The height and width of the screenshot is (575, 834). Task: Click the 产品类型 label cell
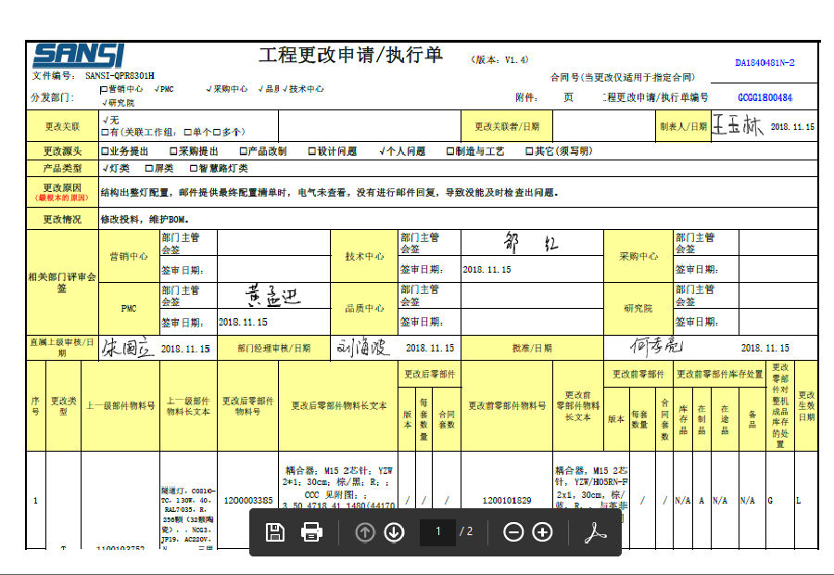tap(62, 168)
